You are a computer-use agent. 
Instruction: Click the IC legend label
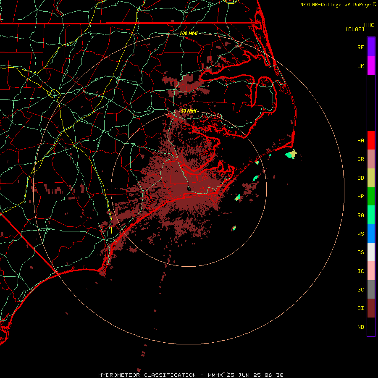click(360, 271)
